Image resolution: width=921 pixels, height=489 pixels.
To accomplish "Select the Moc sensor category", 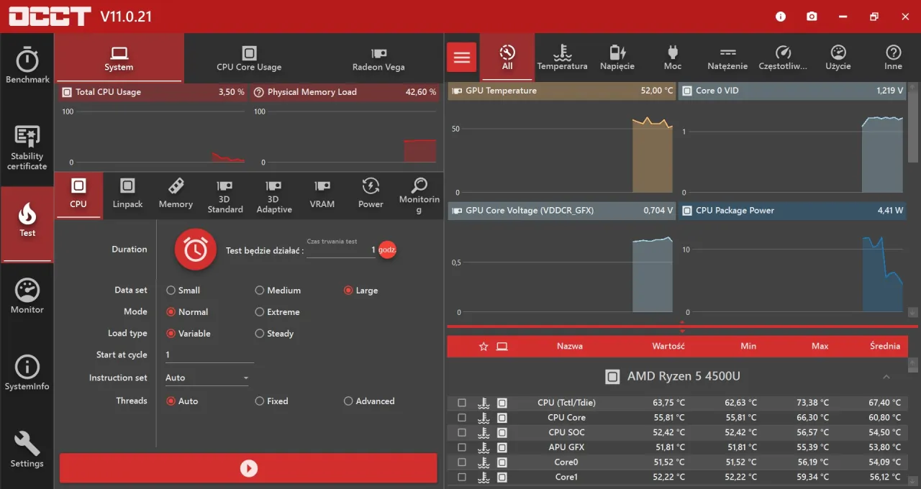I will 672,58.
